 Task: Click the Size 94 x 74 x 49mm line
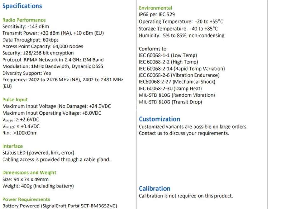coord(25,179)
